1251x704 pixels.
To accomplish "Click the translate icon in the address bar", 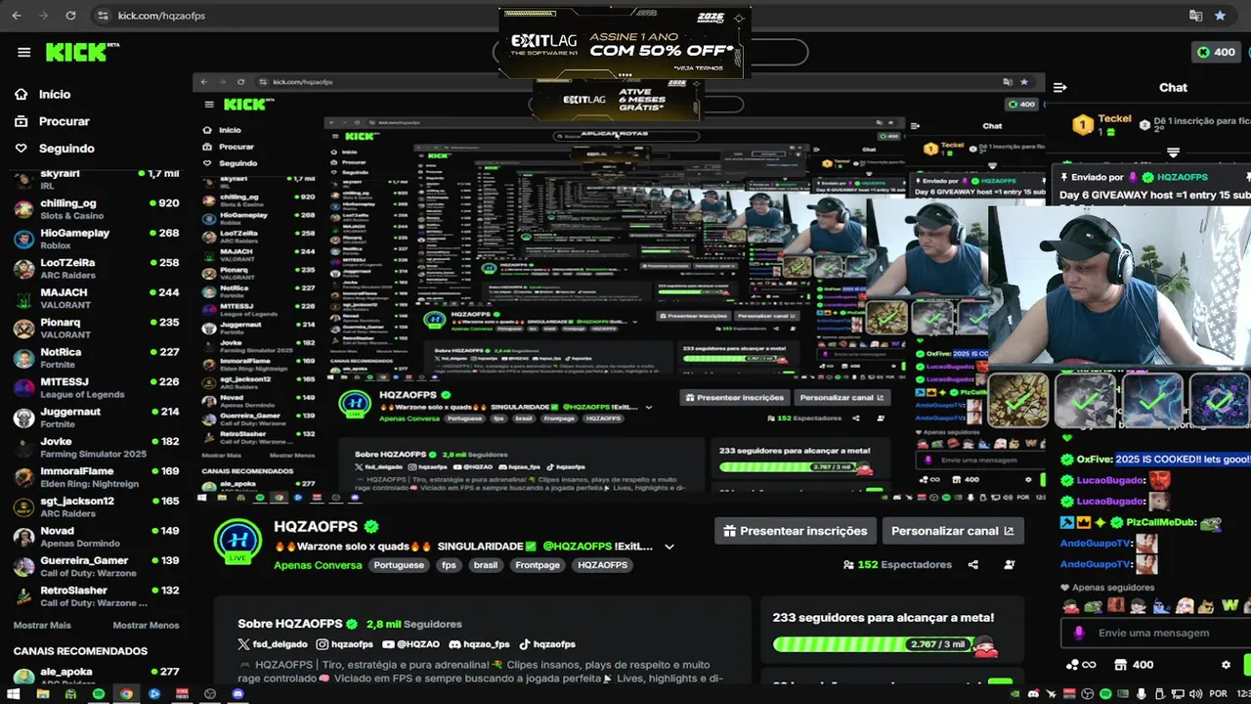I will (1195, 16).
